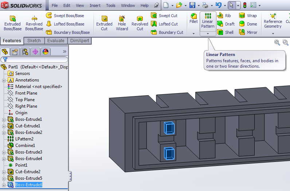Open the Hole Wizard

(122, 23)
